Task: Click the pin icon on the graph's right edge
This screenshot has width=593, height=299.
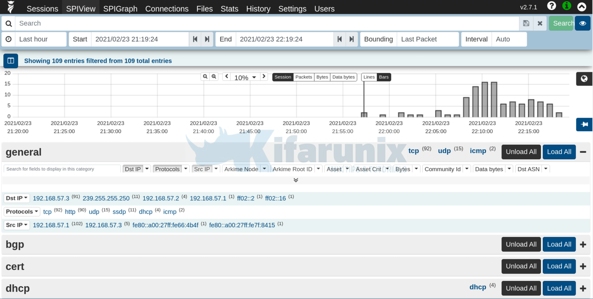Action: 584,124
